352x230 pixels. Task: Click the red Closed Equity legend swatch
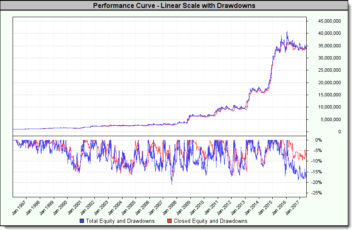coord(169,221)
